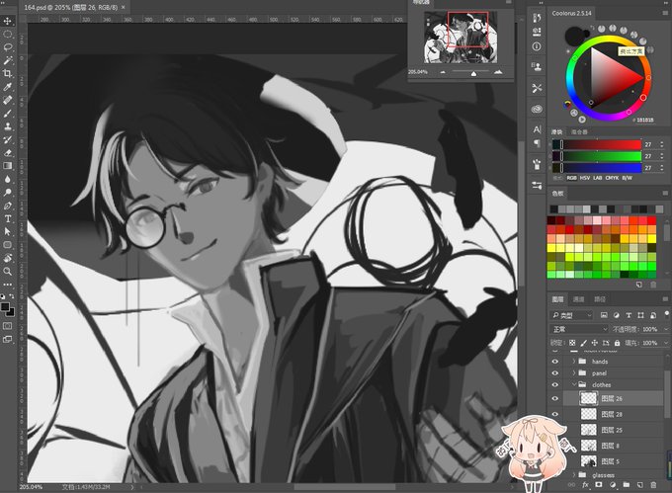Add a layer mask

(x=599, y=485)
